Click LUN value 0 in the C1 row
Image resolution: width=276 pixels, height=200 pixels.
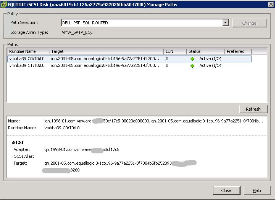pyautogui.click(x=167, y=65)
